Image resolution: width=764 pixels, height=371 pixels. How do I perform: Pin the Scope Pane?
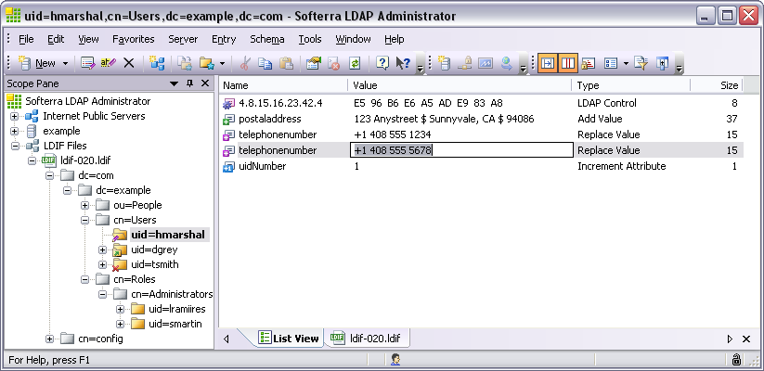coord(190,83)
